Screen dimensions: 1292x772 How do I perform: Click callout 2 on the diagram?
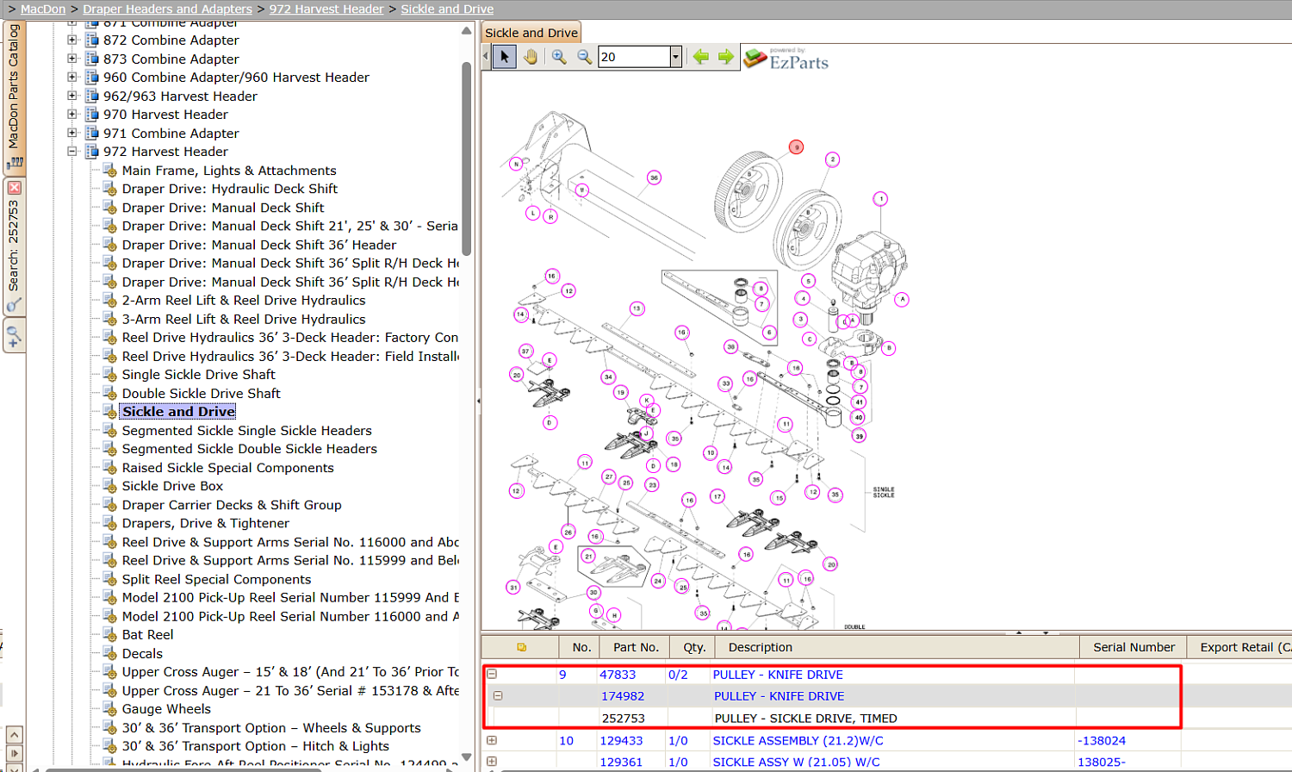(x=832, y=159)
